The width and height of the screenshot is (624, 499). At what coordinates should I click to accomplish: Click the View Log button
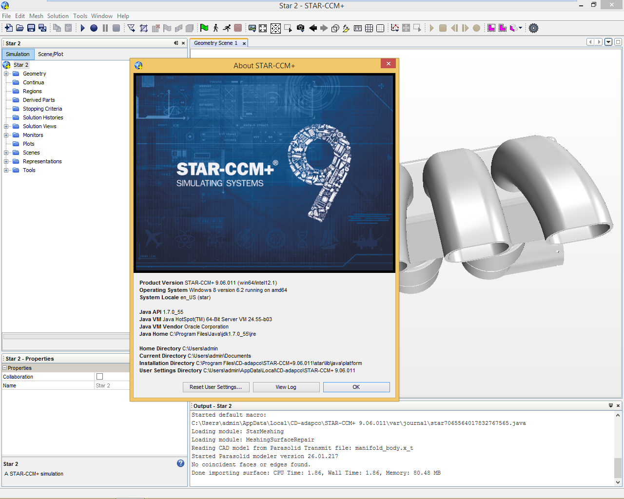point(286,387)
